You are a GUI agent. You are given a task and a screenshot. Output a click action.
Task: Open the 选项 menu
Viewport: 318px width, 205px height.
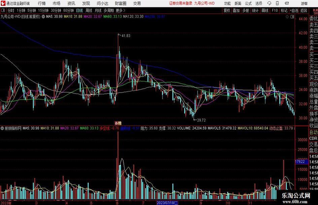(258, 3)
